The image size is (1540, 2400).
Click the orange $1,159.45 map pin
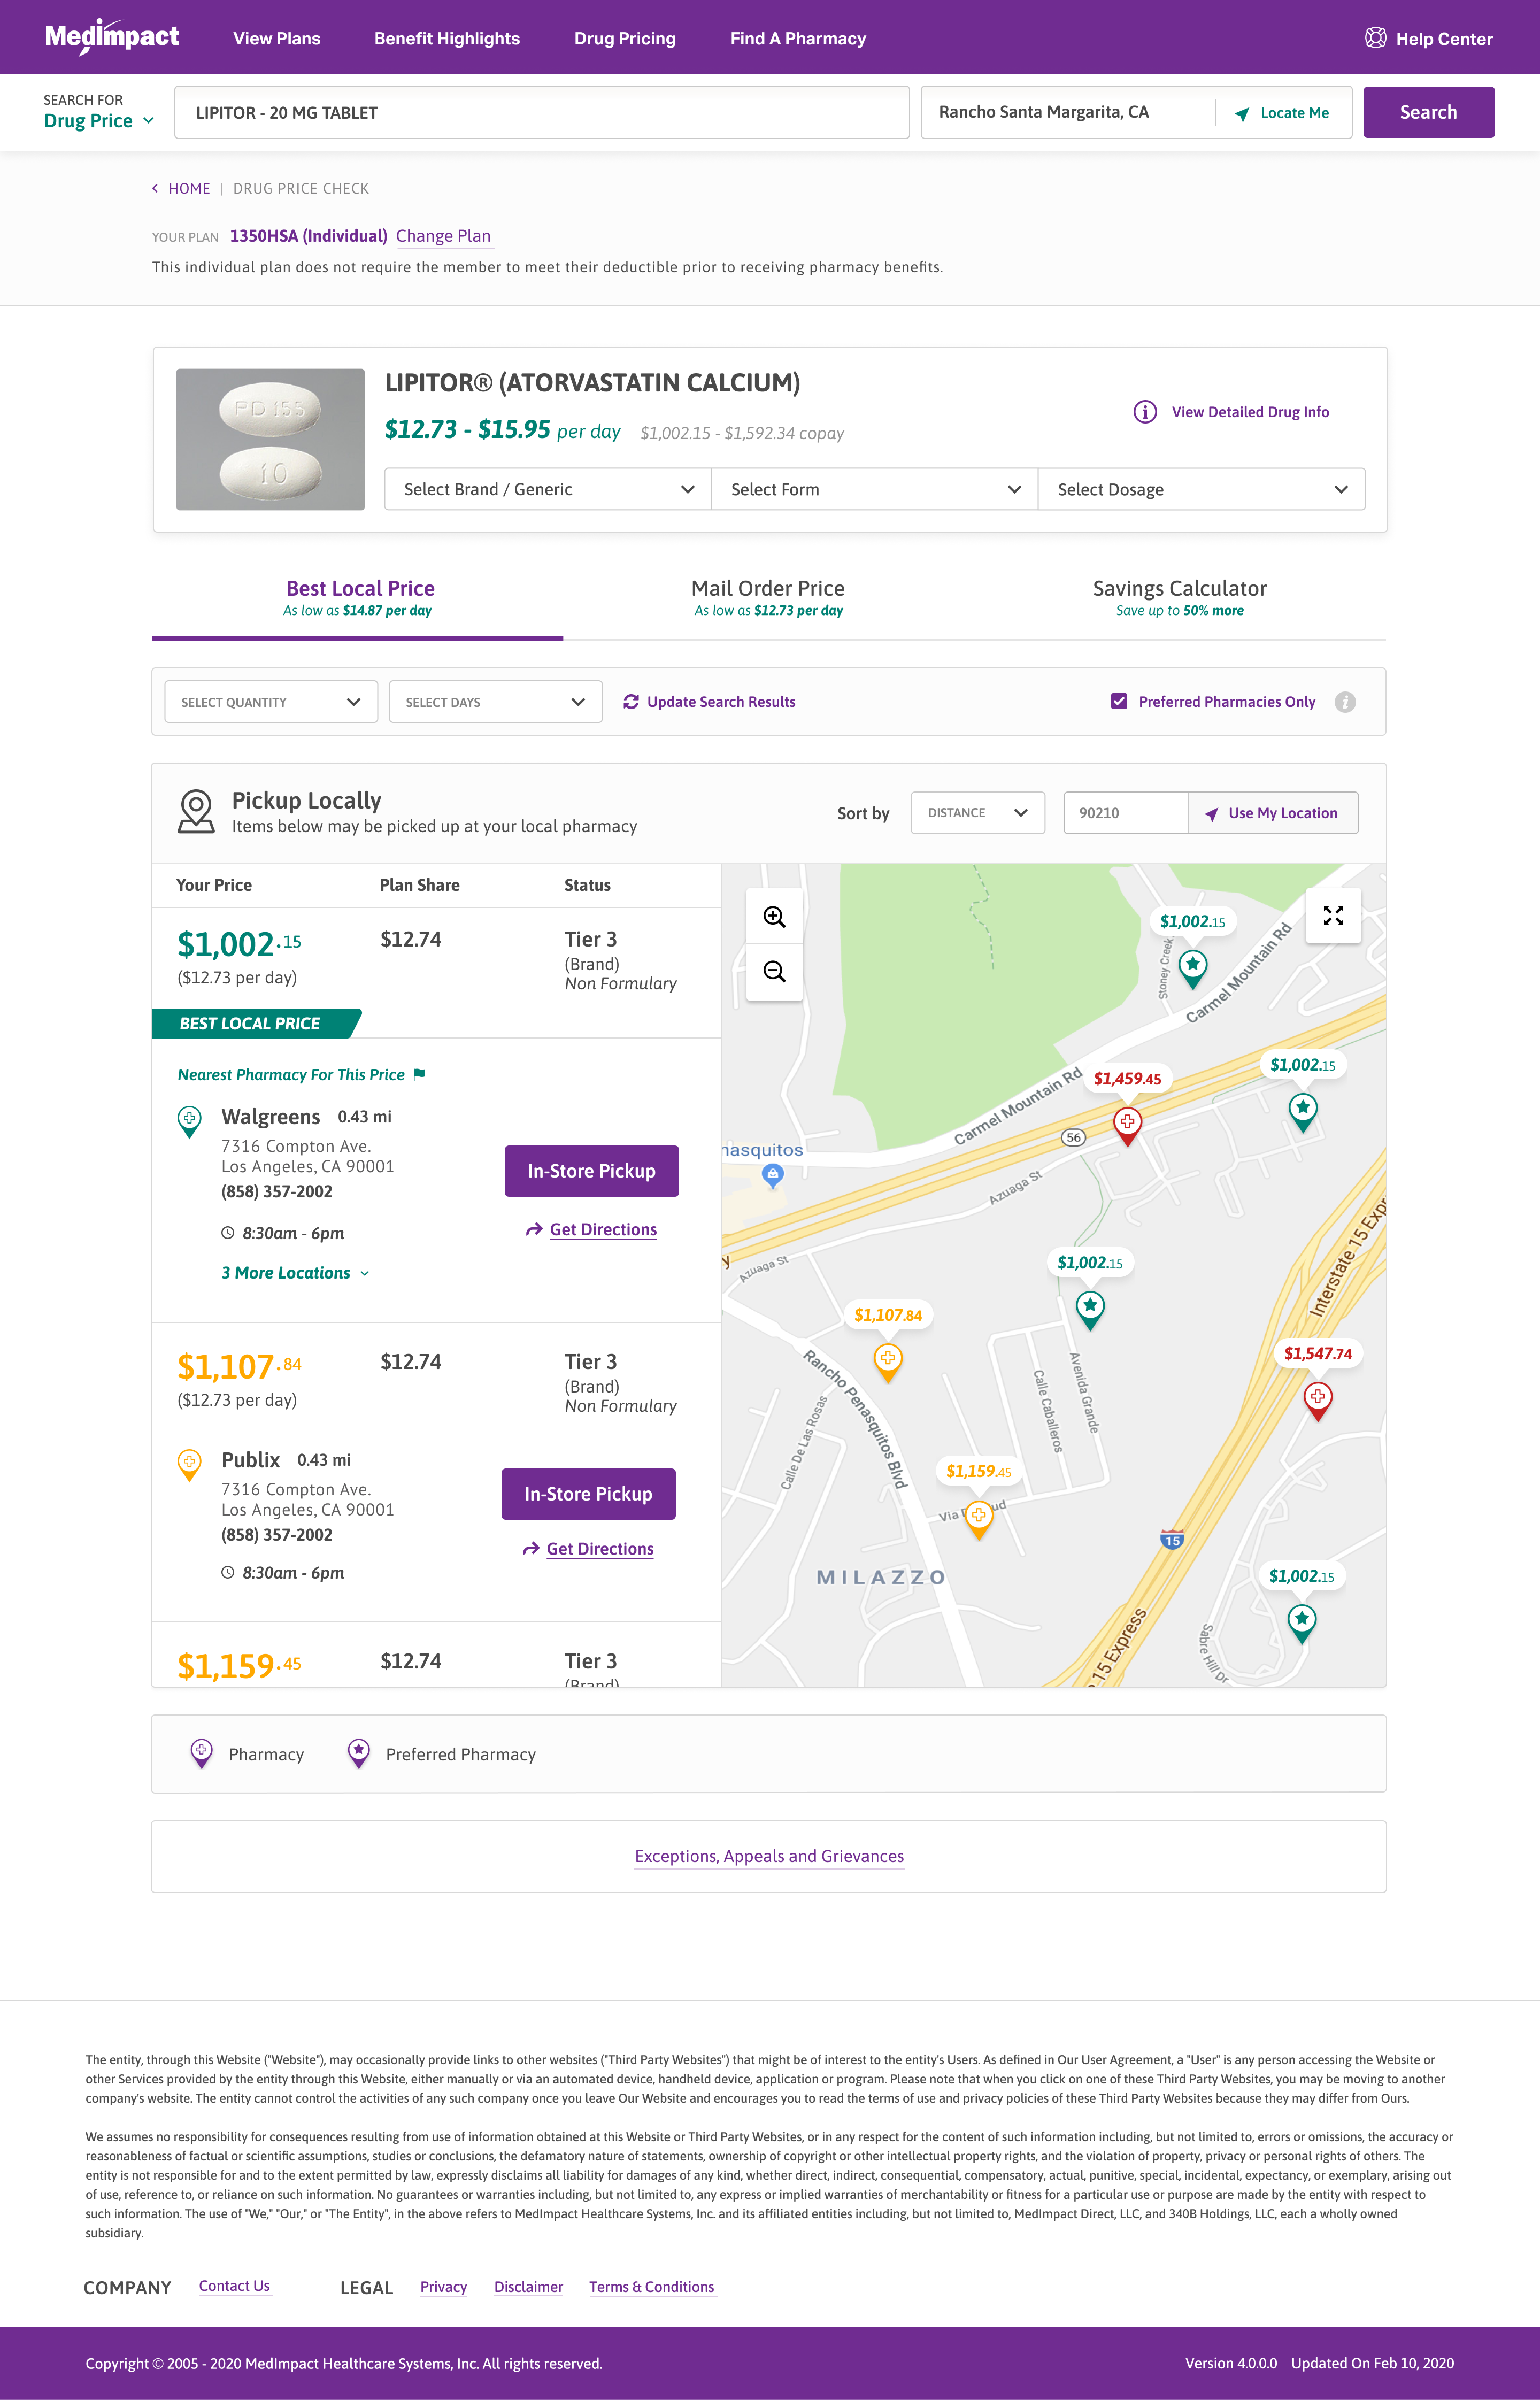[979, 1519]
